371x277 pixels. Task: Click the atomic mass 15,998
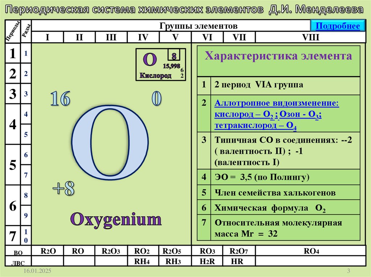(171, 66)
